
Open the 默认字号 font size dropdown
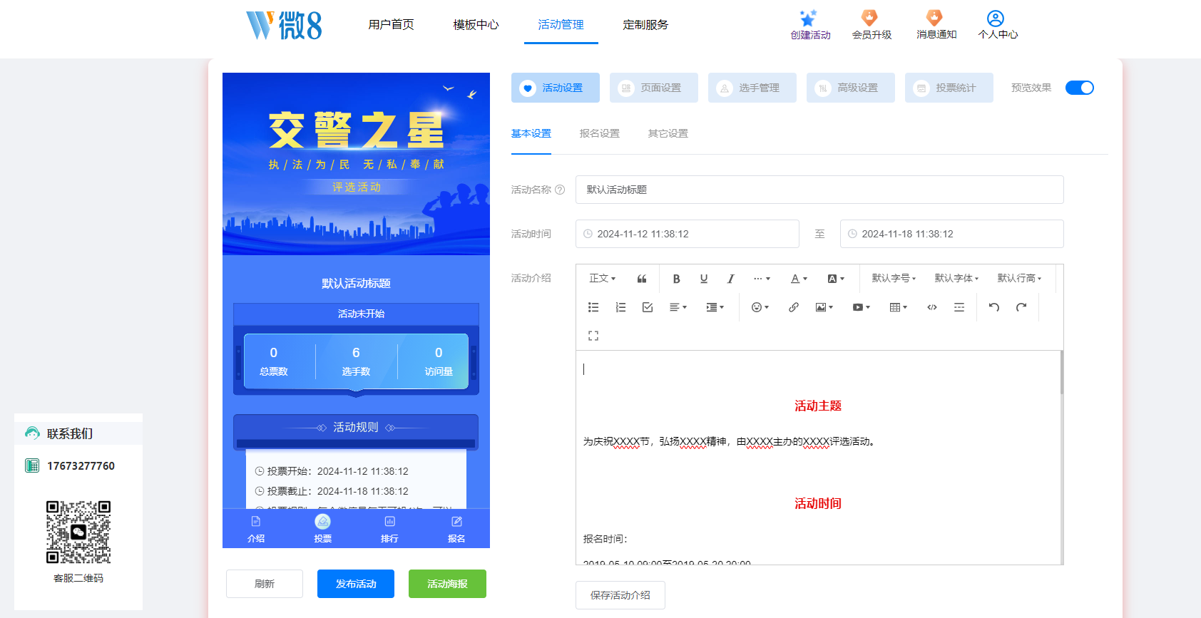pyautogui.click(x=894, y=279)
